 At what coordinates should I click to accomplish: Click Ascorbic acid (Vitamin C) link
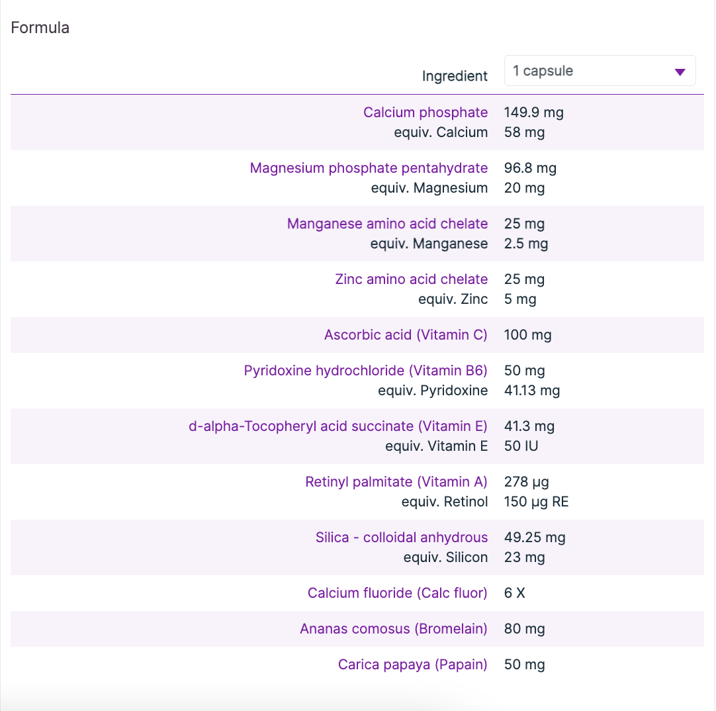pyautogui.click(x=406, y=335)
